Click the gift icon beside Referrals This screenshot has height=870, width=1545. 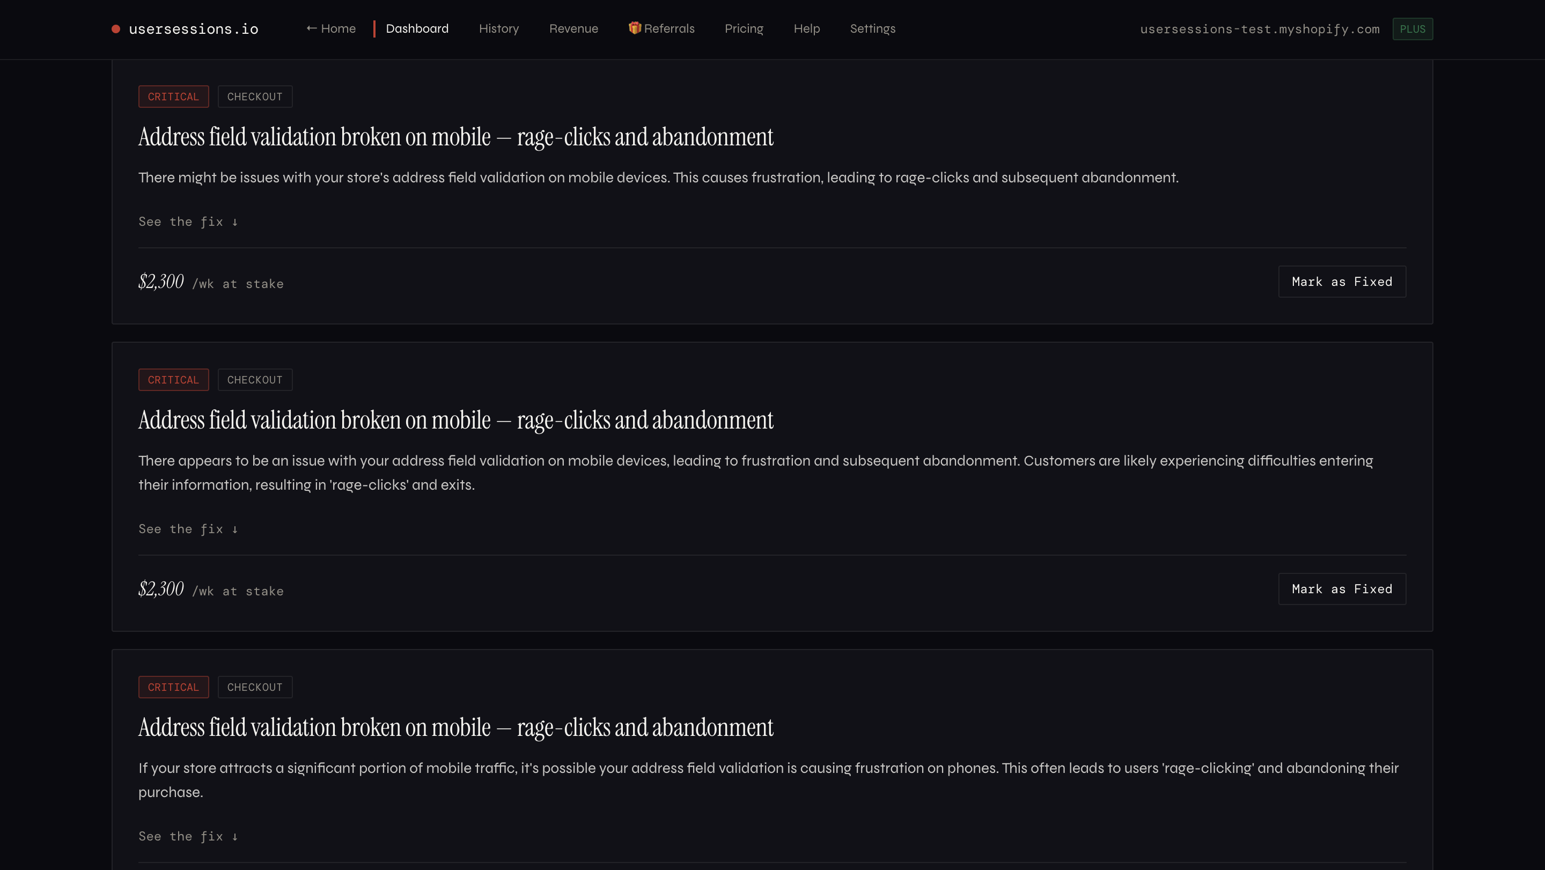[635, 28]
